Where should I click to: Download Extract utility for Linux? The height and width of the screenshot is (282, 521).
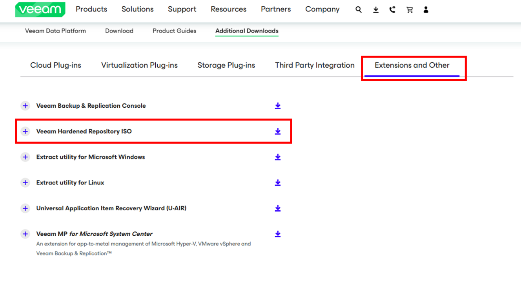(278, 183)
